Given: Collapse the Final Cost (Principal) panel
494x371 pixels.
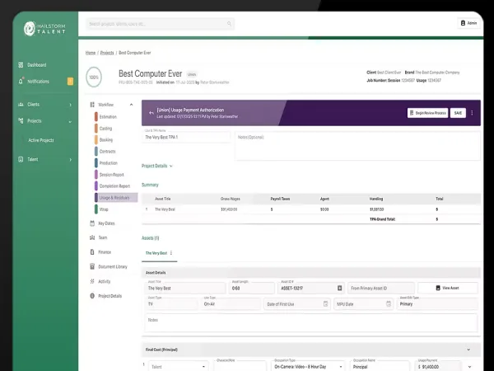Looking at the screenshot, I should tap(468, 350).
